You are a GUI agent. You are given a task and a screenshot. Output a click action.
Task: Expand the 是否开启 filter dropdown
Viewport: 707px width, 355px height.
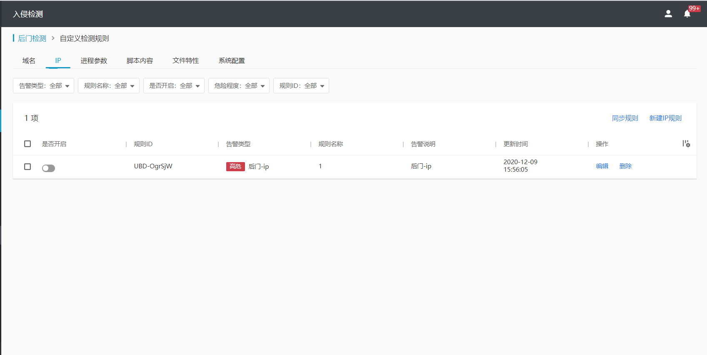click(174, 86)
